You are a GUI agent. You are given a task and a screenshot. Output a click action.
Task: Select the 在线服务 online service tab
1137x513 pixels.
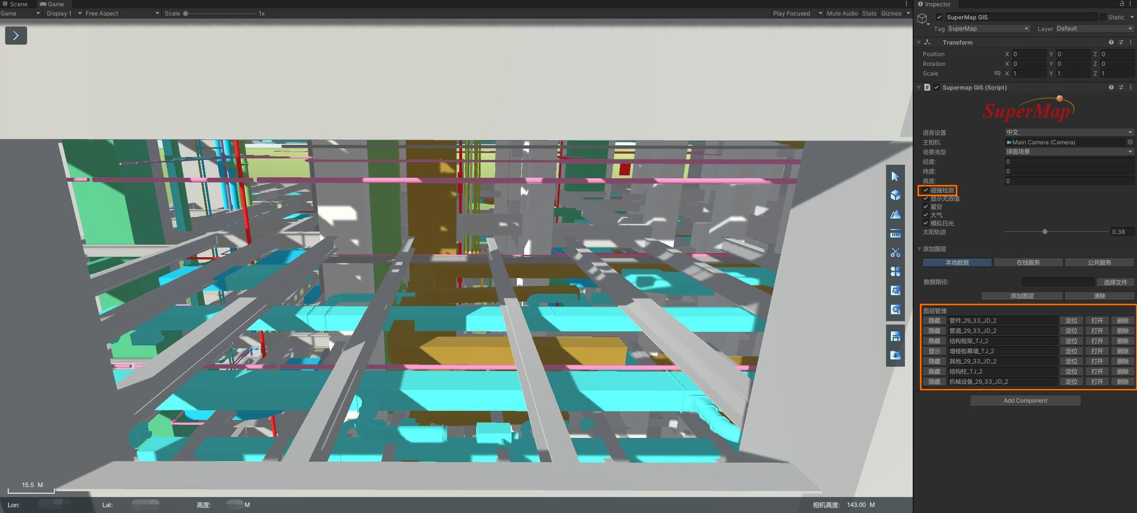pyautogui.click(x=1028, y=263)
